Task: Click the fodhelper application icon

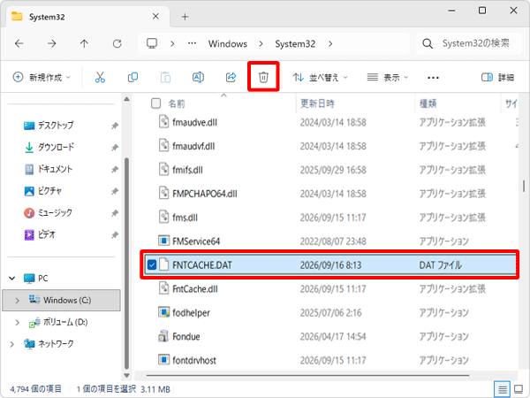Action: pos(164,312)
